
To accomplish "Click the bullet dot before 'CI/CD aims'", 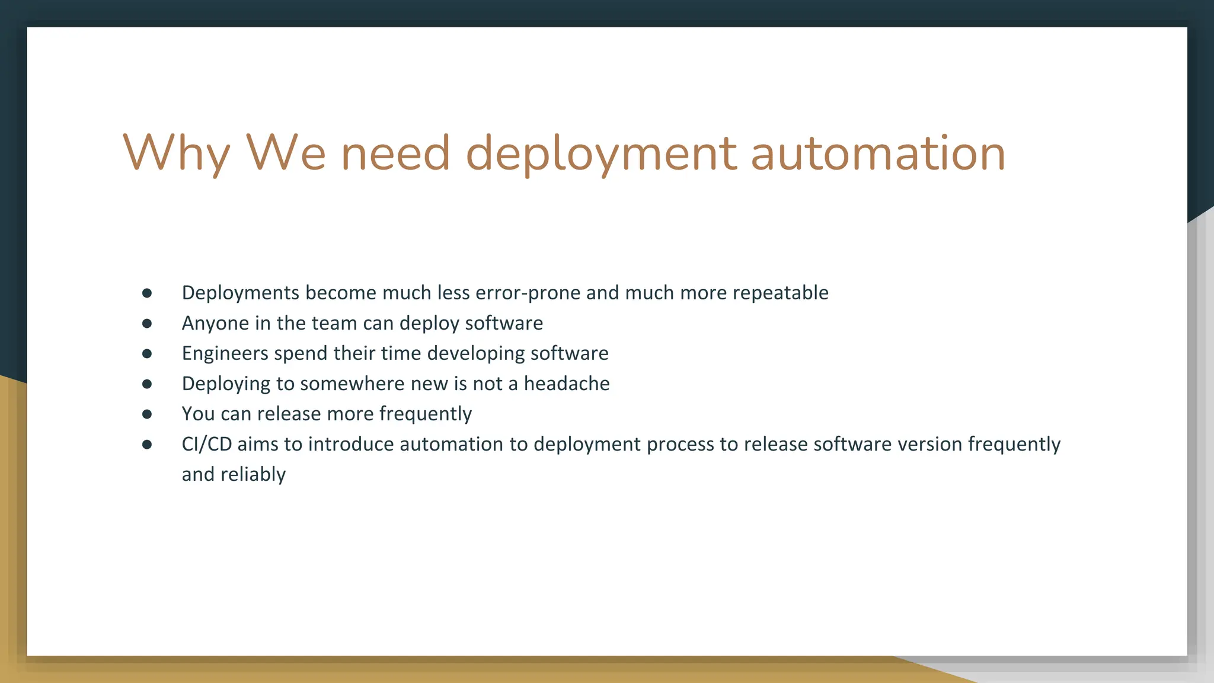I will [147, 444].
